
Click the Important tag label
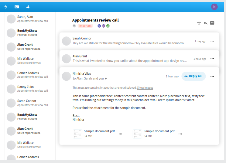tap(85, 26)
